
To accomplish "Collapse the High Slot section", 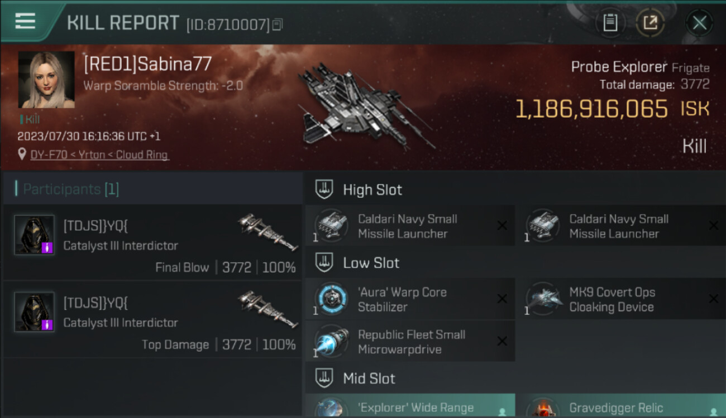I will pos(324,189).
